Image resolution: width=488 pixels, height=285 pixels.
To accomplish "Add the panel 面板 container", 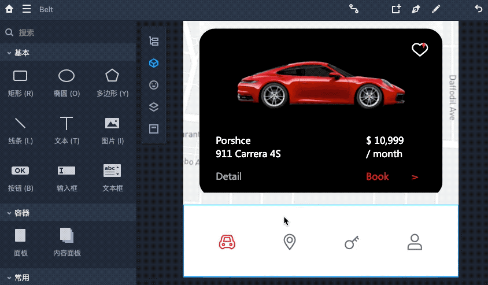I will [21, 242].
